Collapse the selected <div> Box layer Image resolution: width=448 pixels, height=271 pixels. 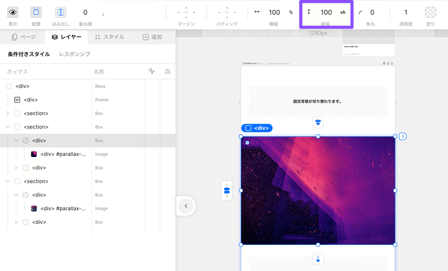click(16, 140)
